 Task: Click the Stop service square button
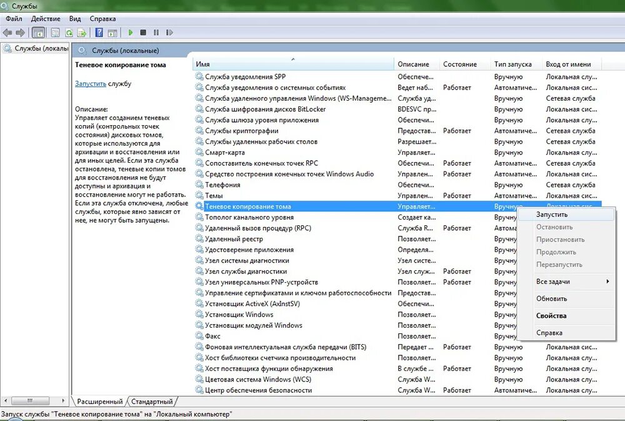(143, 33)
